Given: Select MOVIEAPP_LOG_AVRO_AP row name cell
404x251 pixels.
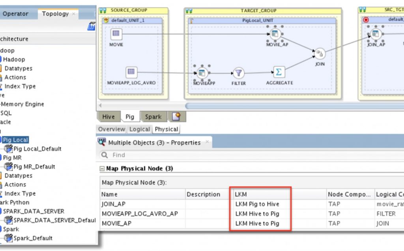Looking at the screenshot, I should 142,214.
